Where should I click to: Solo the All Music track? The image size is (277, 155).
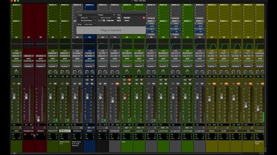tap(75, 84)
